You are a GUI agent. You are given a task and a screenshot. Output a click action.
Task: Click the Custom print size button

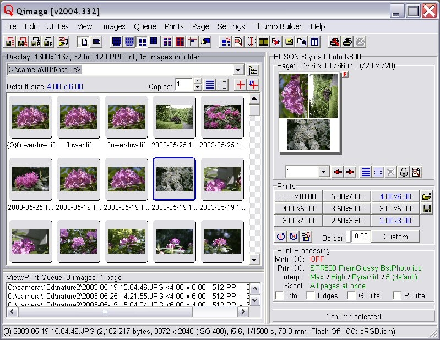point(395,237)
